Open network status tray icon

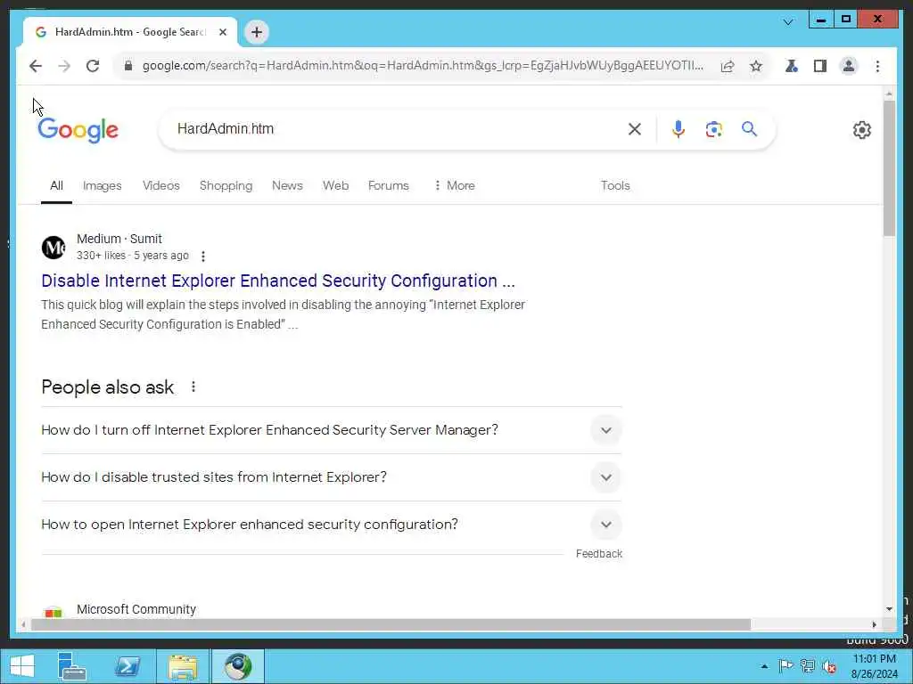(808, 666)
